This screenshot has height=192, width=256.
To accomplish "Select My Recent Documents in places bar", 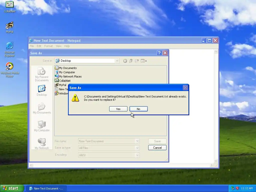I will click(x=42, y=74).
